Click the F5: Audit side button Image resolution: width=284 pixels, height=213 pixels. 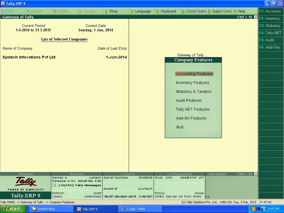click(271, 40)
